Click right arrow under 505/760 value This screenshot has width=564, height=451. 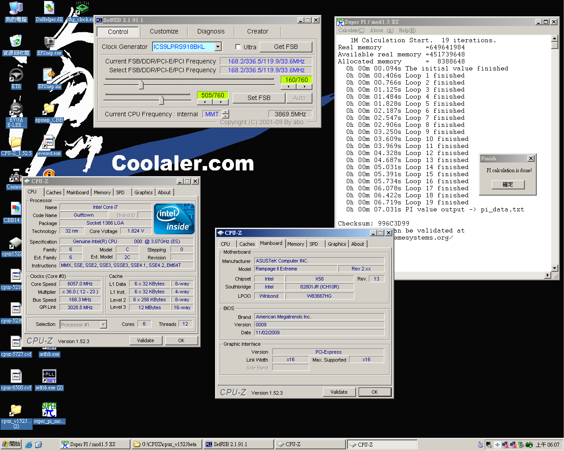click(x=221, y=102)
